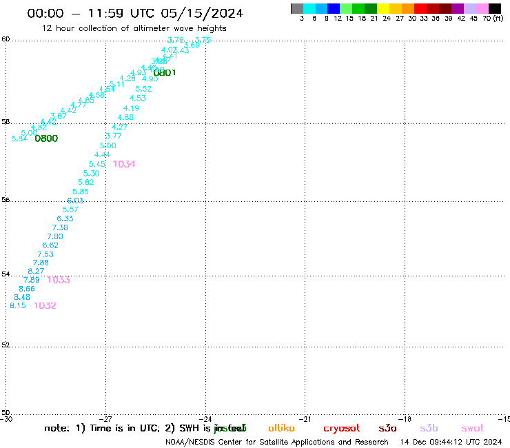Click the '-18' longitude axis label
Viewport: 510px width, 448px height.
pyautogui.click(x=405, y=419)
